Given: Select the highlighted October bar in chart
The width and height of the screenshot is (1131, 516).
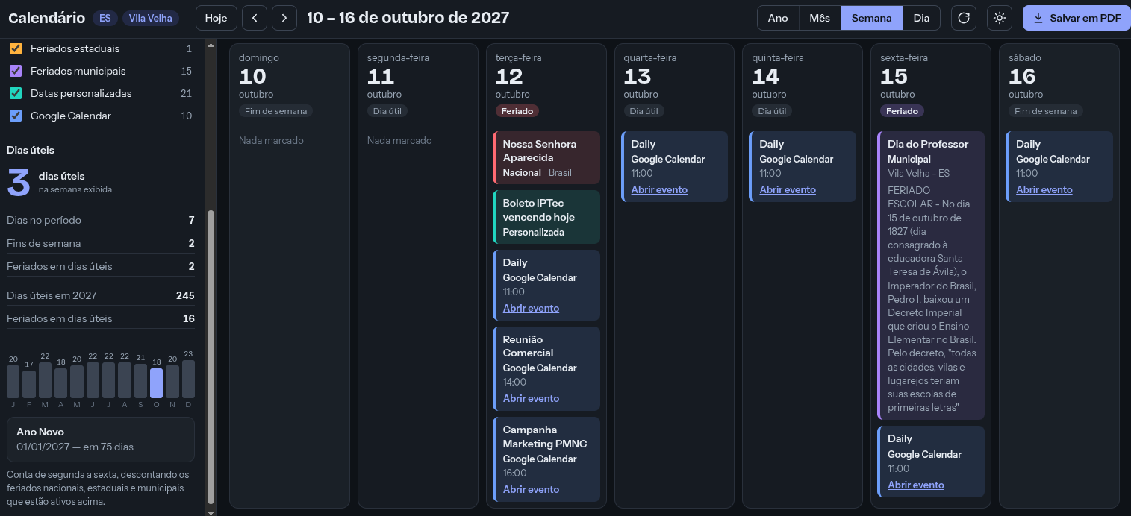Looking at the screenshot, I should coord(156,383).
